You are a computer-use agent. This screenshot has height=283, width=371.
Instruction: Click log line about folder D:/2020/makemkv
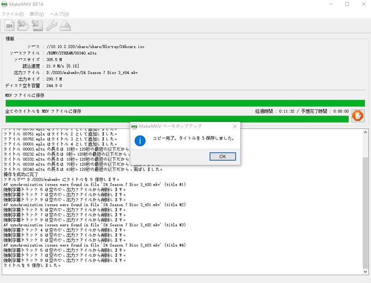pos(62,180)
